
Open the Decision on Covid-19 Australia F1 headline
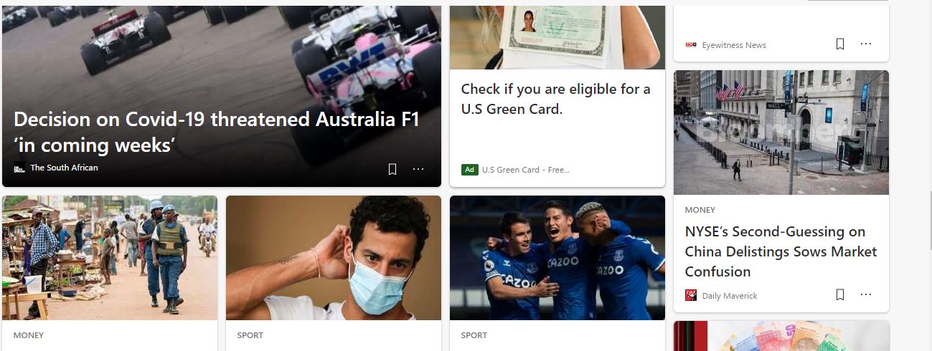[x=216, y=132]
